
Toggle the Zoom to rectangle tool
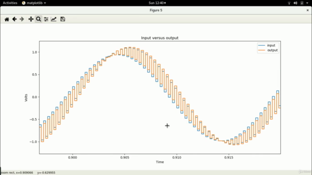point(39,19)
